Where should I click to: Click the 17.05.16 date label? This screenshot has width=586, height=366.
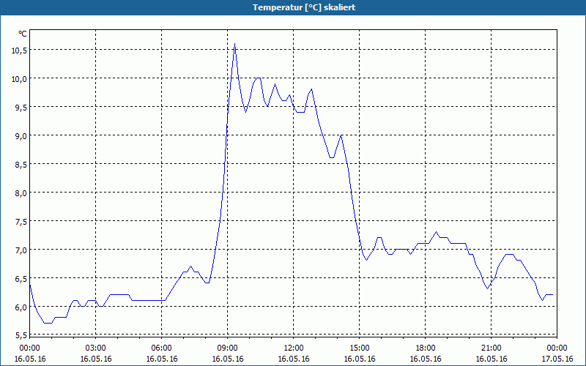coord(557,359)
